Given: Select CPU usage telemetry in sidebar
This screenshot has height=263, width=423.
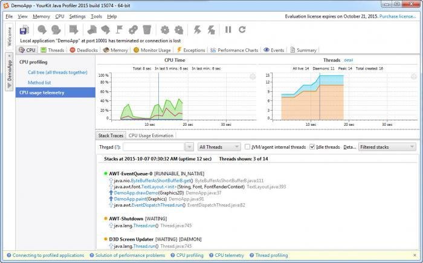Looking at the screenshot, I should pos(56,93).
